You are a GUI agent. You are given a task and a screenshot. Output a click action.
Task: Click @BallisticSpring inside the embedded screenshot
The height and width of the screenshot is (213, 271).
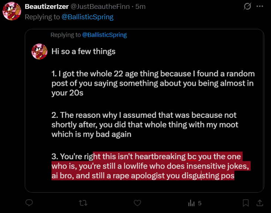[104, 35]
